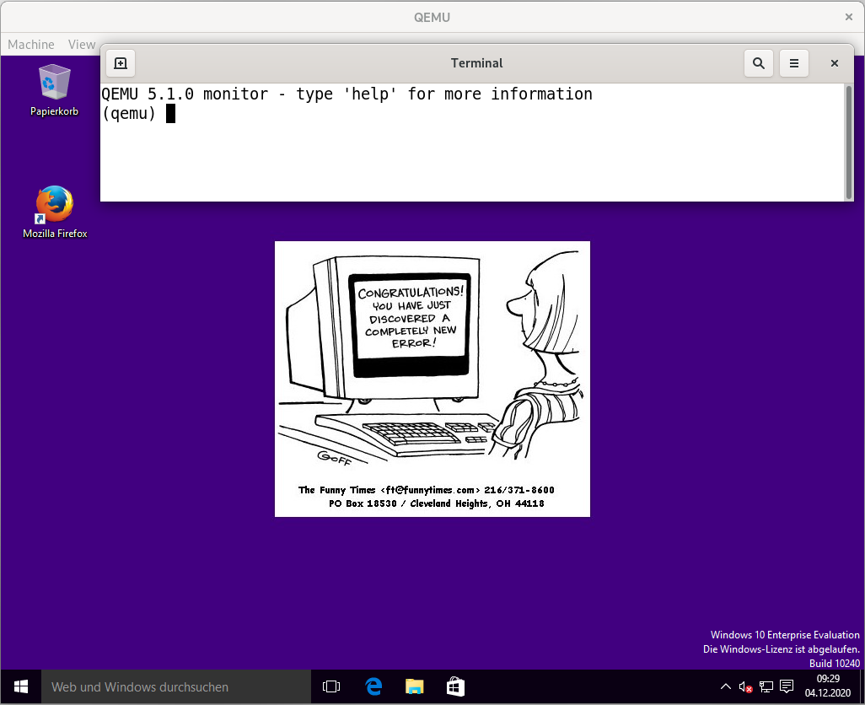
Task: Close the QEMU window
Action: click(x=849, y=17)
